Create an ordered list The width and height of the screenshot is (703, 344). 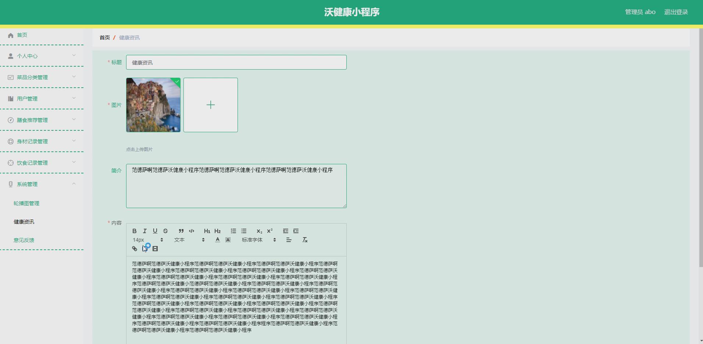[233, 231]
